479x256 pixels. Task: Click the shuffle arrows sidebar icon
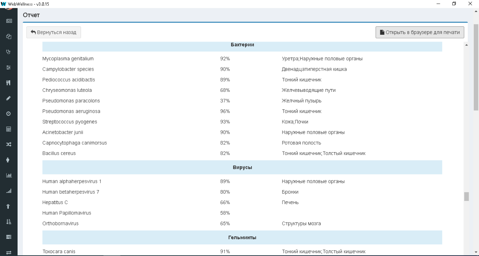(x=9, y=145)
